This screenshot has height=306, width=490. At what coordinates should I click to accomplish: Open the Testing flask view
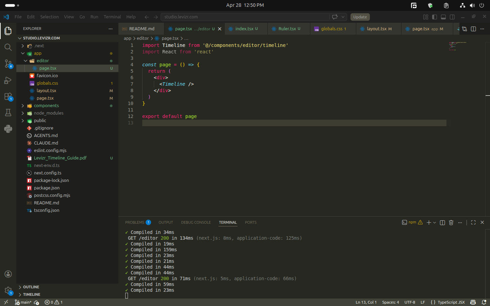point(8,113)
